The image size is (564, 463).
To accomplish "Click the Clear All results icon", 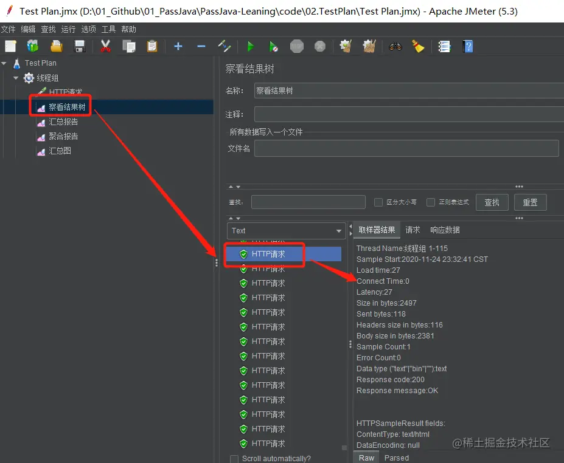I will click(369, 46).
